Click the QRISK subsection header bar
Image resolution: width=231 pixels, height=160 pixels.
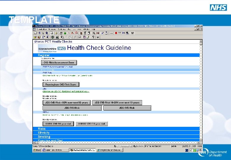coord(116,112)
